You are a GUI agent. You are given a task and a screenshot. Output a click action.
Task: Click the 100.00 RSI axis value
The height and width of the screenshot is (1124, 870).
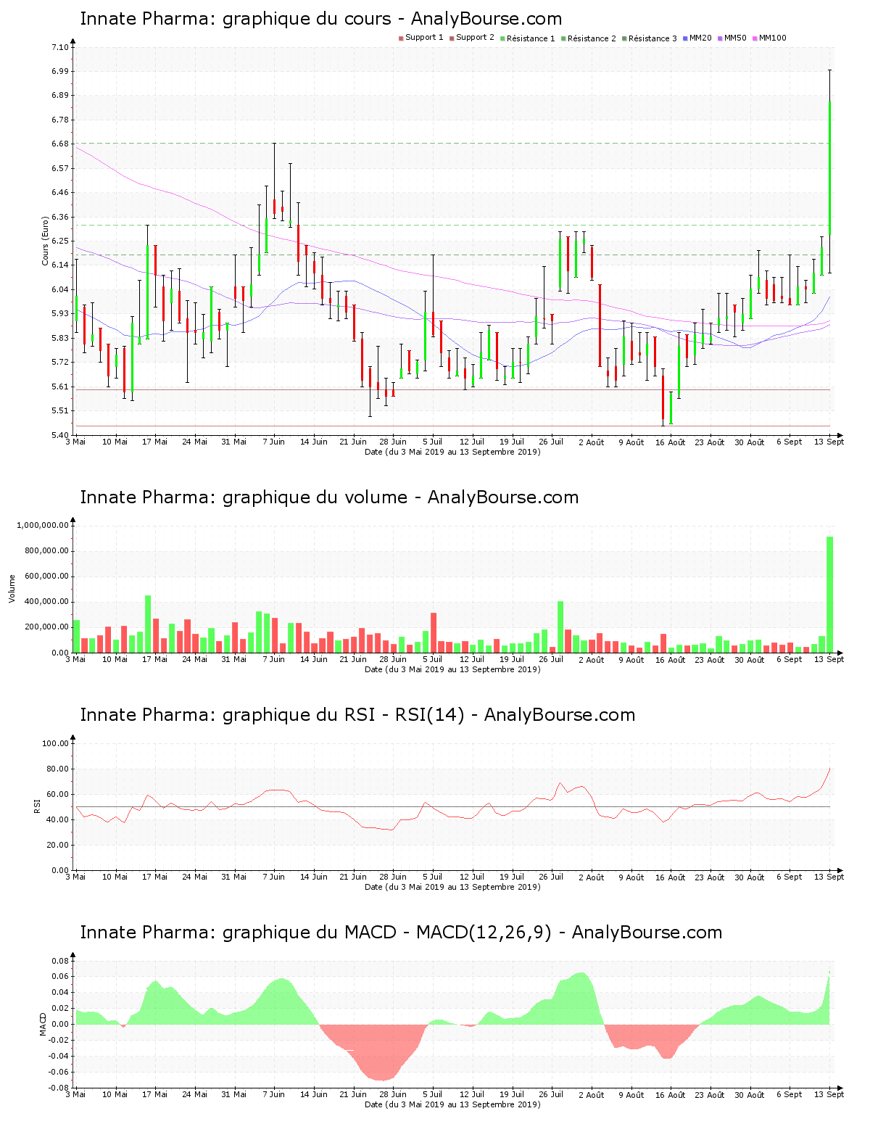point(56,743)
